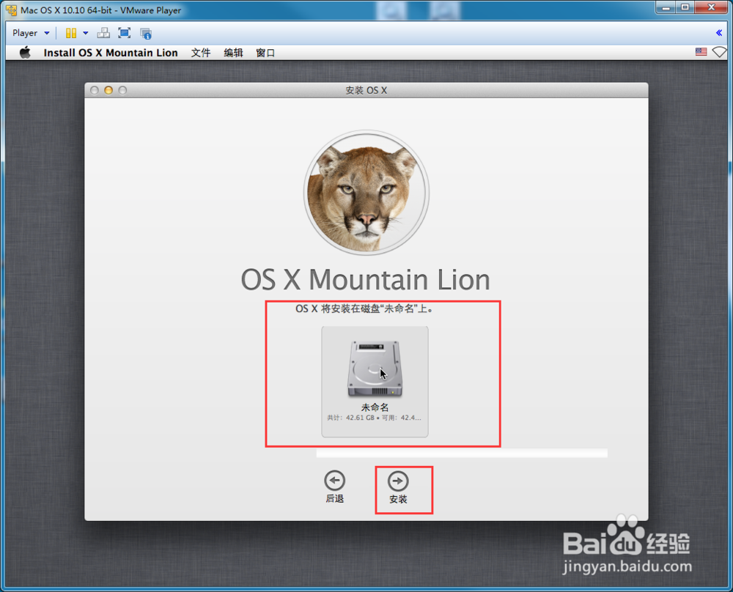The image size is (733, 592).
Task: Open the 文件 menu
Action: pyautogui.click(x=201, y=53)
